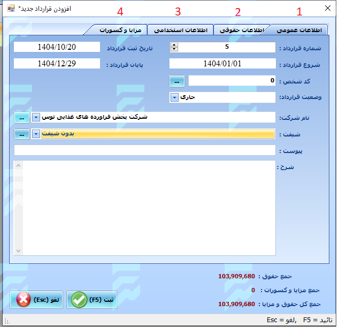This screenshot has width=339, height=327.
Task: Select the اطلاعات عمومی tab
Action: [299, 31]
